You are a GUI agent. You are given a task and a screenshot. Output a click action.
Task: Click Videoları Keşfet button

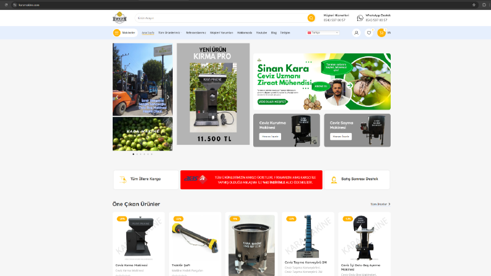pyautogui.click(x=272, y=101)
